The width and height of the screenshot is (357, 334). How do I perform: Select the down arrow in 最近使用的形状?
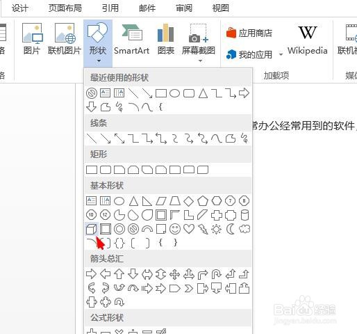point(92,107)
